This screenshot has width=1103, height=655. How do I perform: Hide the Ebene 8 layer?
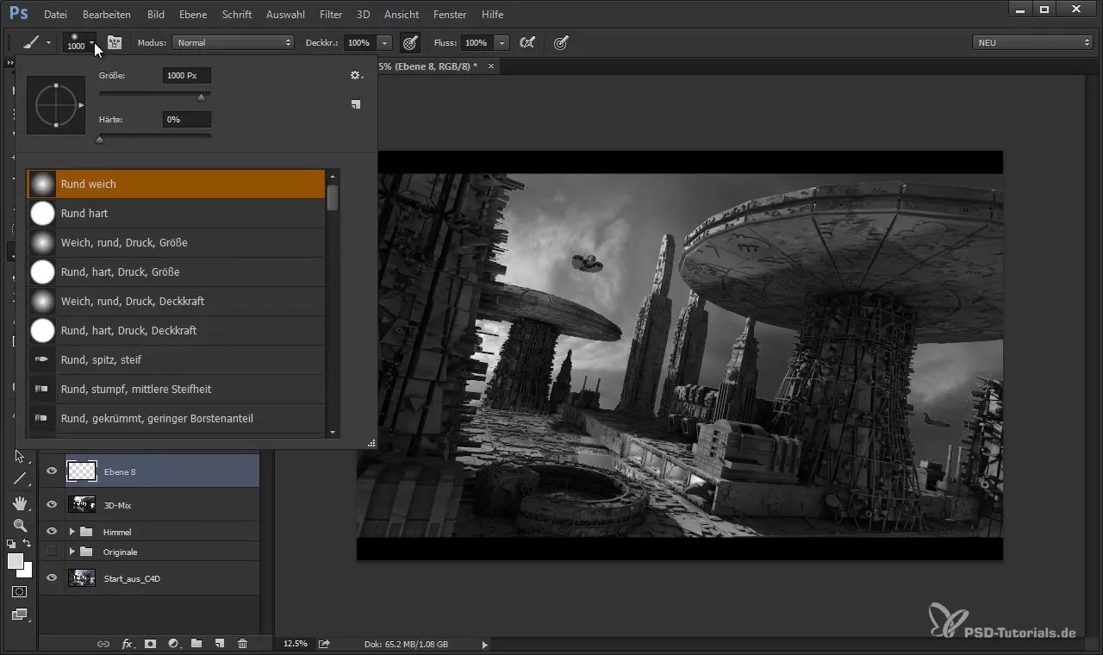click(x=52, y=471)
